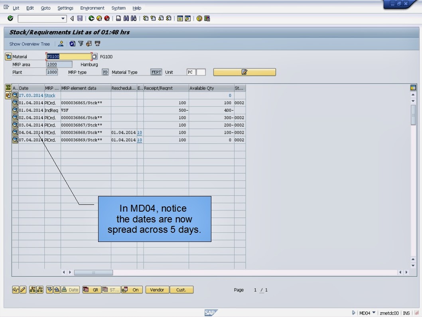Click Show Overview Tree
The width and height of the screenshot is (422, 317).
coord(30,44)
